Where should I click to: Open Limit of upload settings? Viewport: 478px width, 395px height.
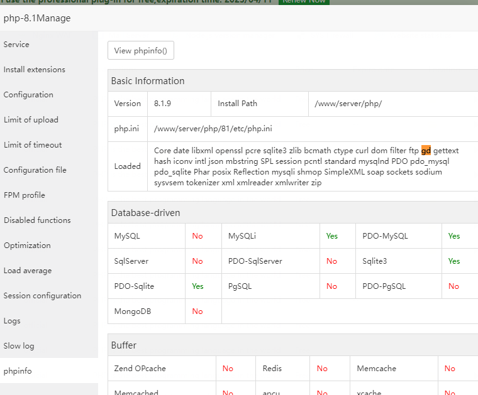tap(31, 120)
